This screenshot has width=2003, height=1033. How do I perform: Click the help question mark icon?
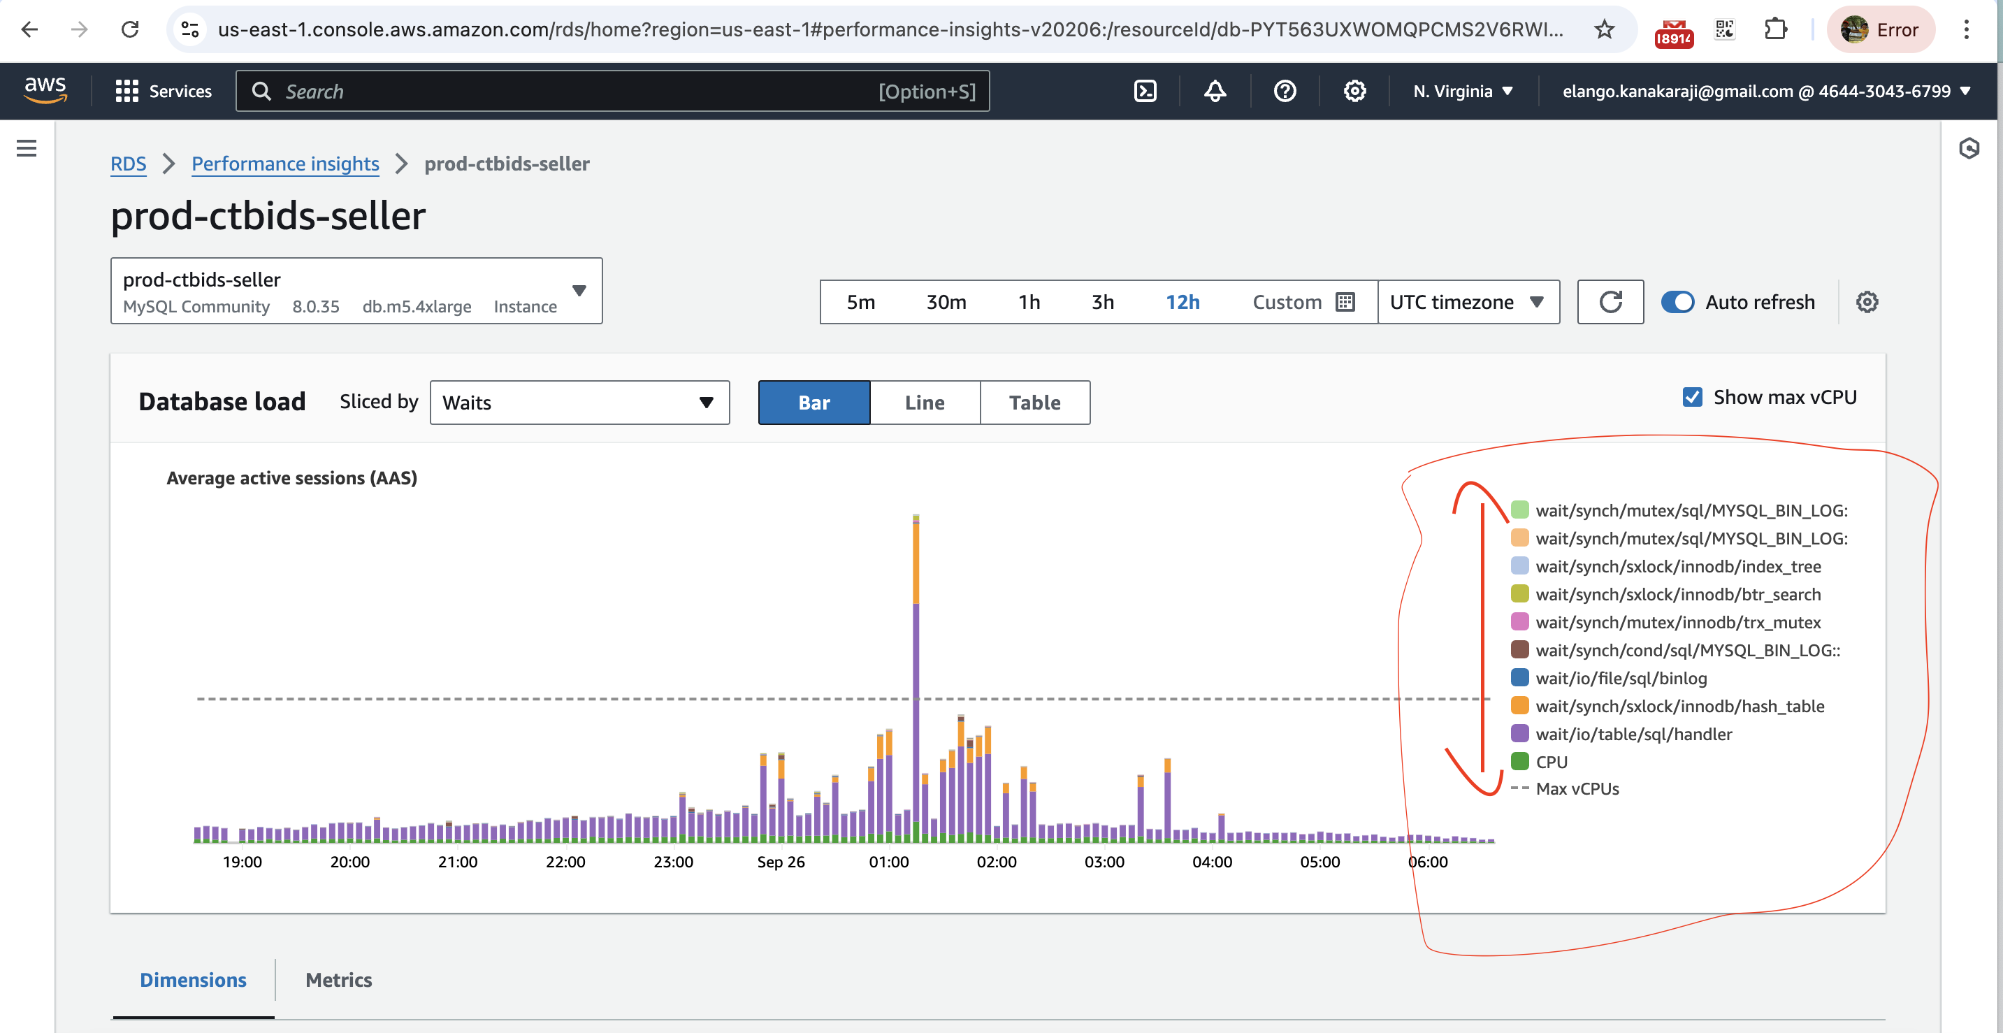tap(1285, 91)
